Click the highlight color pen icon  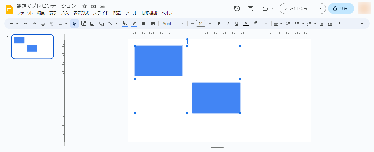pos(255,24)
